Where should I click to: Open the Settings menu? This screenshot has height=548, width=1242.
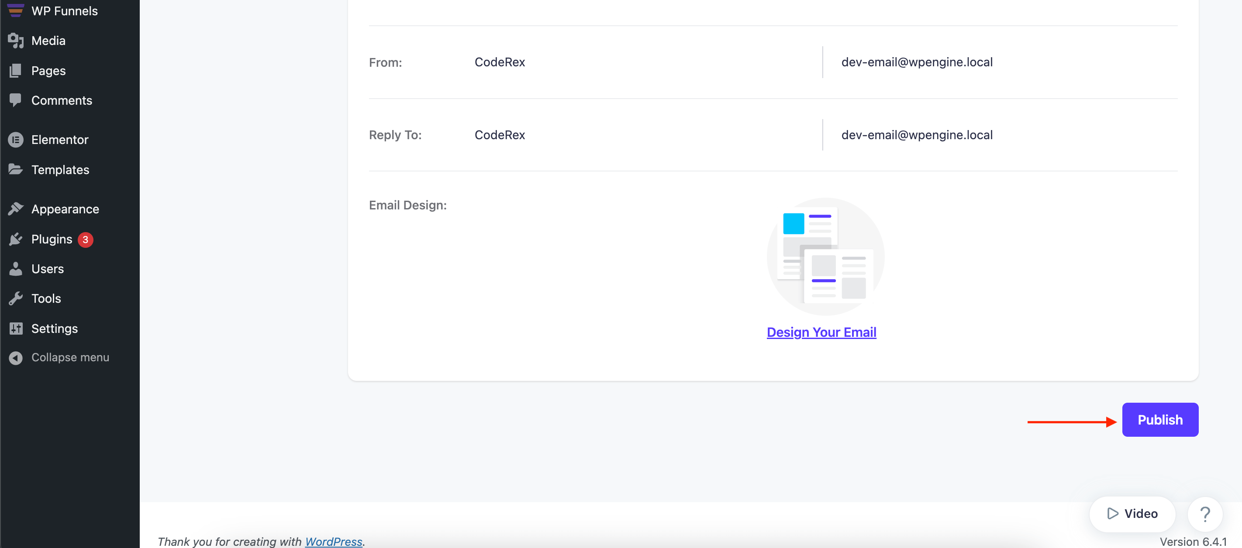tap(55, 329)
